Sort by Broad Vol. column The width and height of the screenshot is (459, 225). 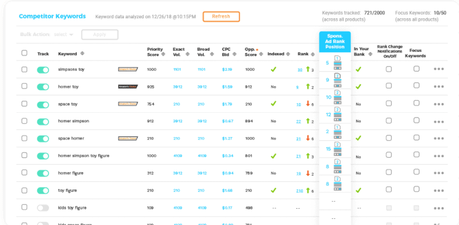click(x=212, y=54)
